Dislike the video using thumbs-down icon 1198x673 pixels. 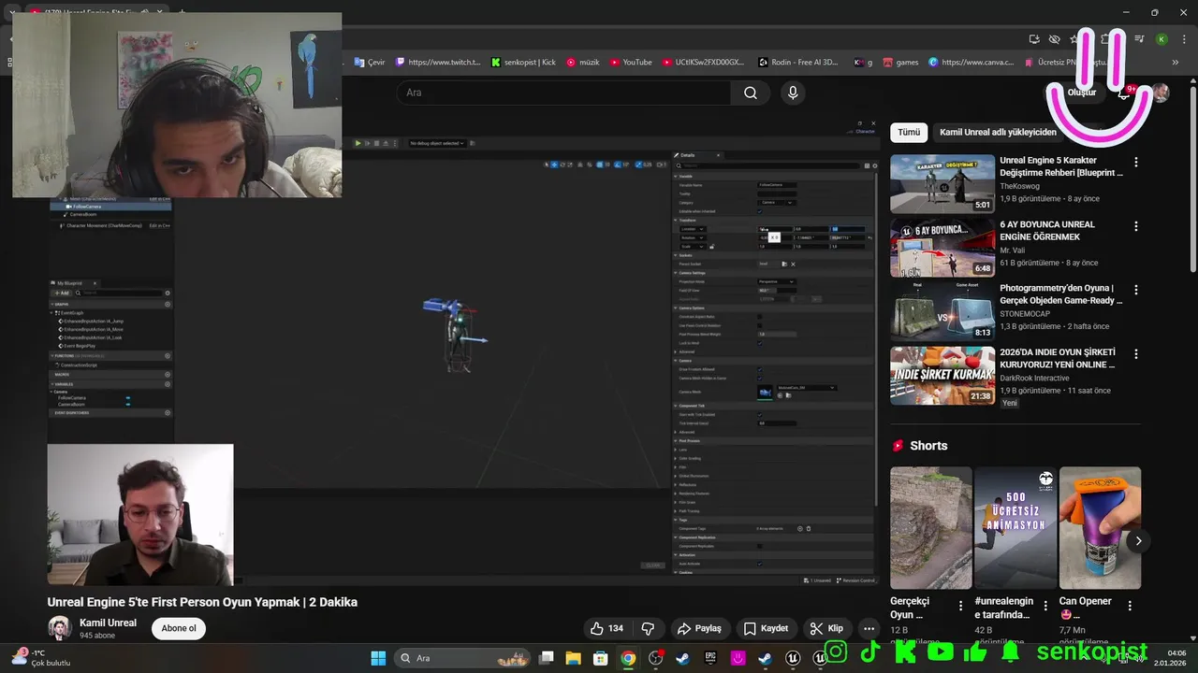[x=648, y=628]
